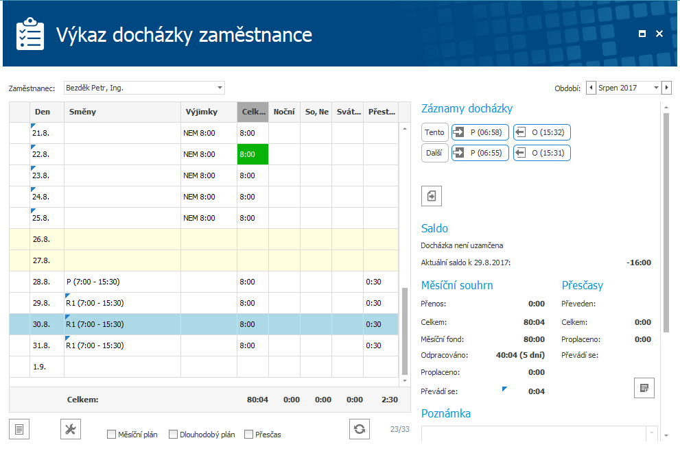Click the Převádí se value 0:04

pos(537,391)
